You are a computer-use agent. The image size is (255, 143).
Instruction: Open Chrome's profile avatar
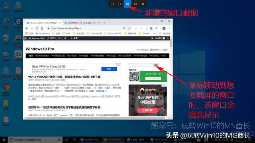point(164,28)
